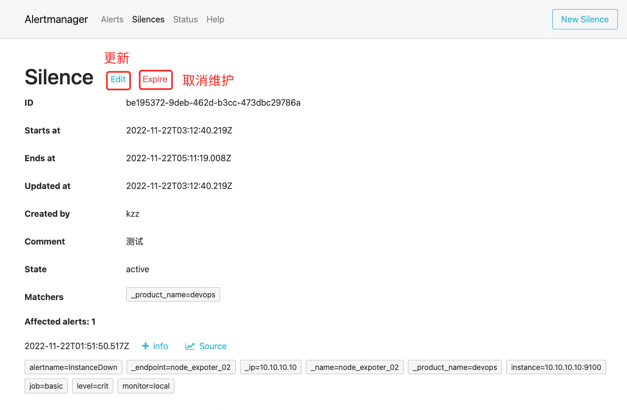The height and width of the screenshot is (410, 627).
Task: Click the Starts at value 2022-11-22T03:12:40.219Z
Action: point(179,131)
